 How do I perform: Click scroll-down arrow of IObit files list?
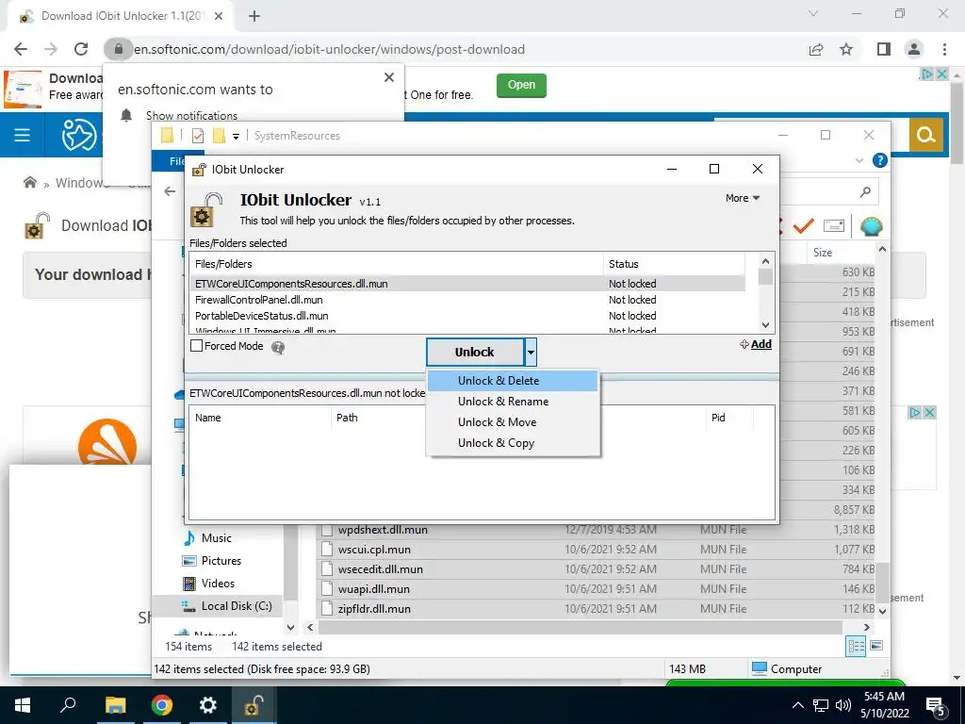(765, 325)
